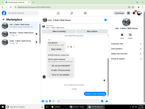Open the notifications bell icon
This screenshot has width=145, height=109.
click(134, 13)
